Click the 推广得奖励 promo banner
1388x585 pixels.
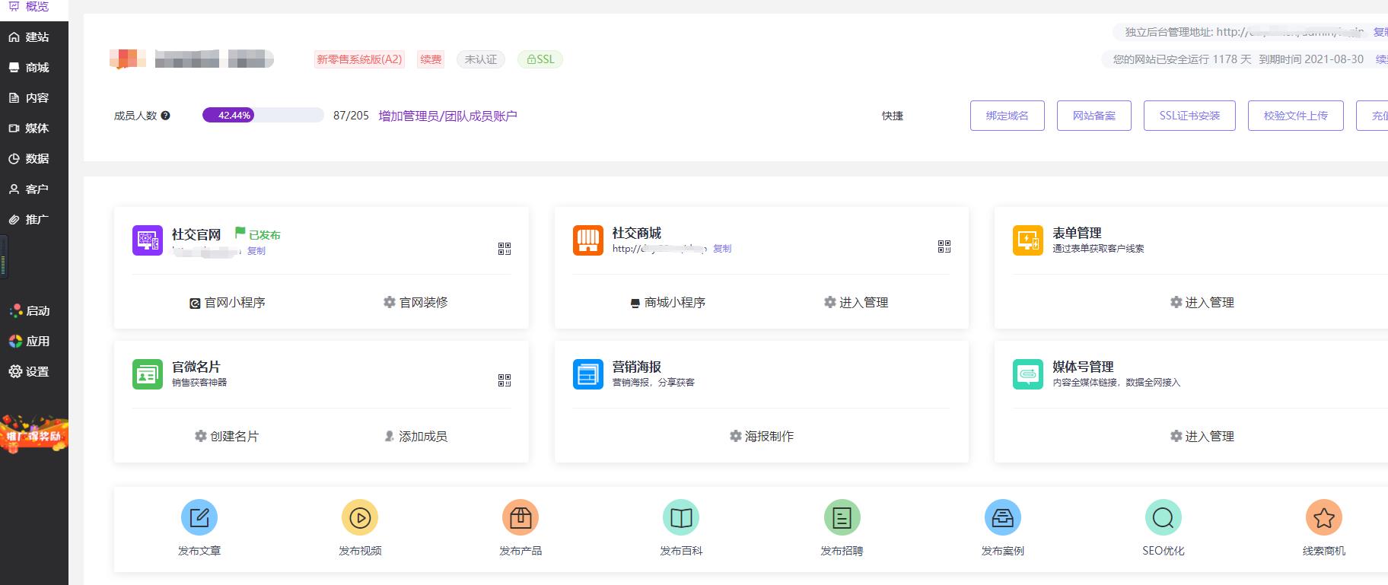pyautogui.click(x=34, y=434)
